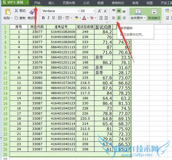
Task: Apply the red font color
Action: point(84,18)
